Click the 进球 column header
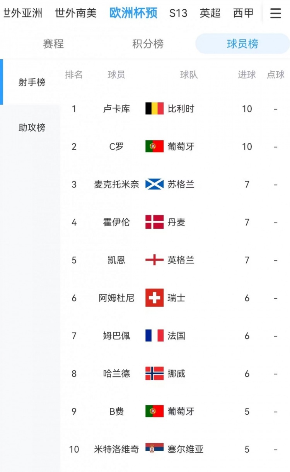This screenshot has height=472, width=290. tap(247, 75)
